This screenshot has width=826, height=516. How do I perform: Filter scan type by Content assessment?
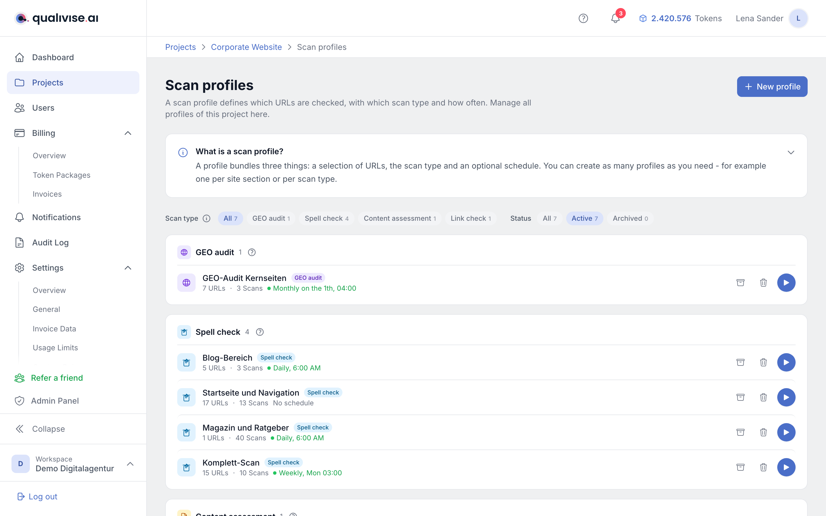tap(400, 218)
